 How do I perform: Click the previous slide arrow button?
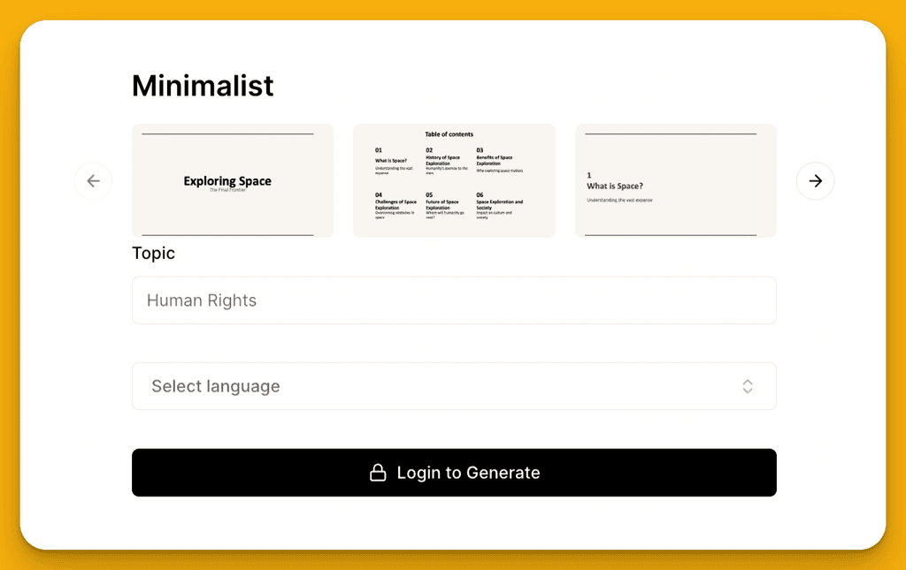93,181
